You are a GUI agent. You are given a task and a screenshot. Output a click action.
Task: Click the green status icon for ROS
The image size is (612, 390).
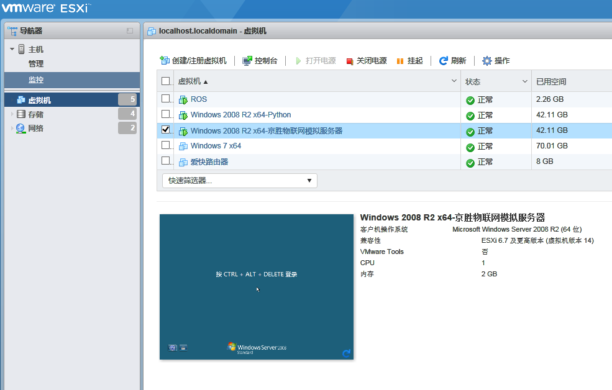point(470,100)
